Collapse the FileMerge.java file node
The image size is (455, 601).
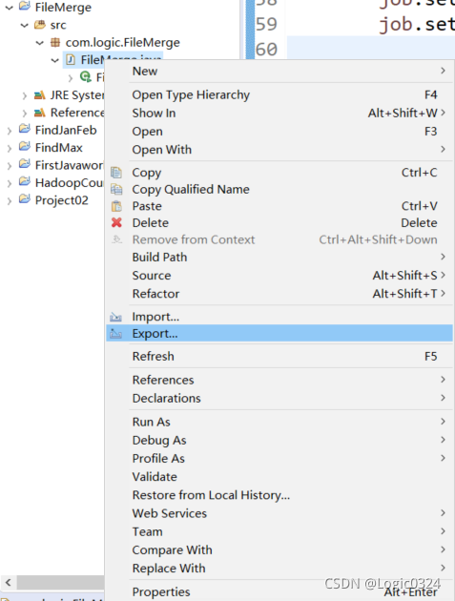(55, 60)
